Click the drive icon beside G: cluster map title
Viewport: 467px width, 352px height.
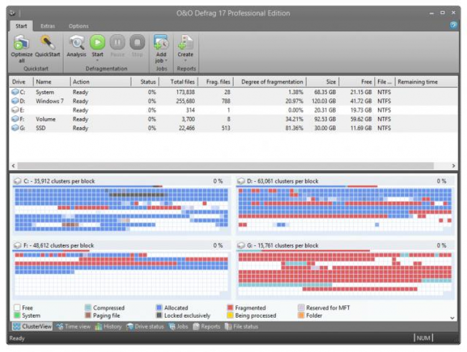241,245
